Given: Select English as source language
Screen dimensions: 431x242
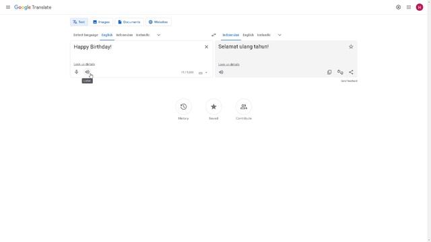Looking at the screenshot, I should click(107, 35).
